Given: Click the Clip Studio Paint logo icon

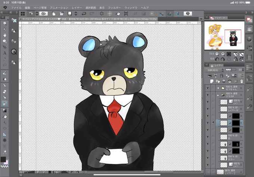Looking at the screenshot, I should (5, 7).
